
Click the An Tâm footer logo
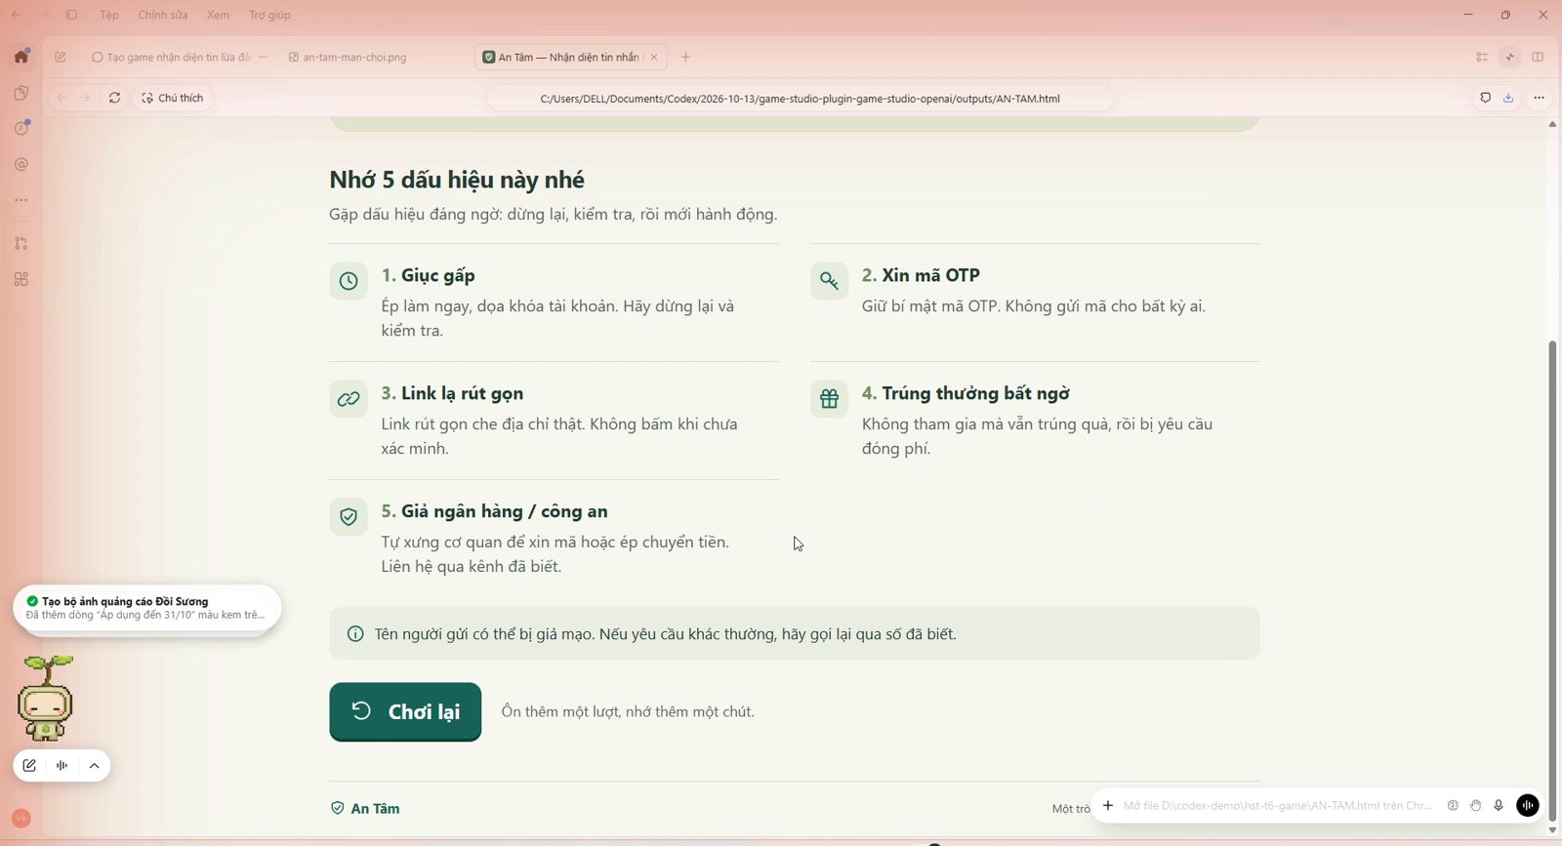[x=365, y=808]
